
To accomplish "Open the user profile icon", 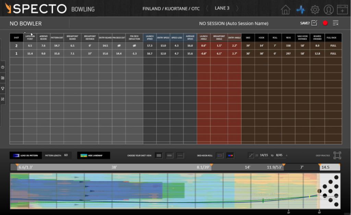I will point(328,10).
